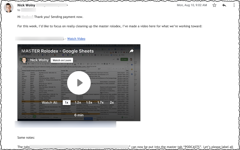Click the small avatar in video overlay
Screen dimensions: 240x150
(x=24, y=60)
